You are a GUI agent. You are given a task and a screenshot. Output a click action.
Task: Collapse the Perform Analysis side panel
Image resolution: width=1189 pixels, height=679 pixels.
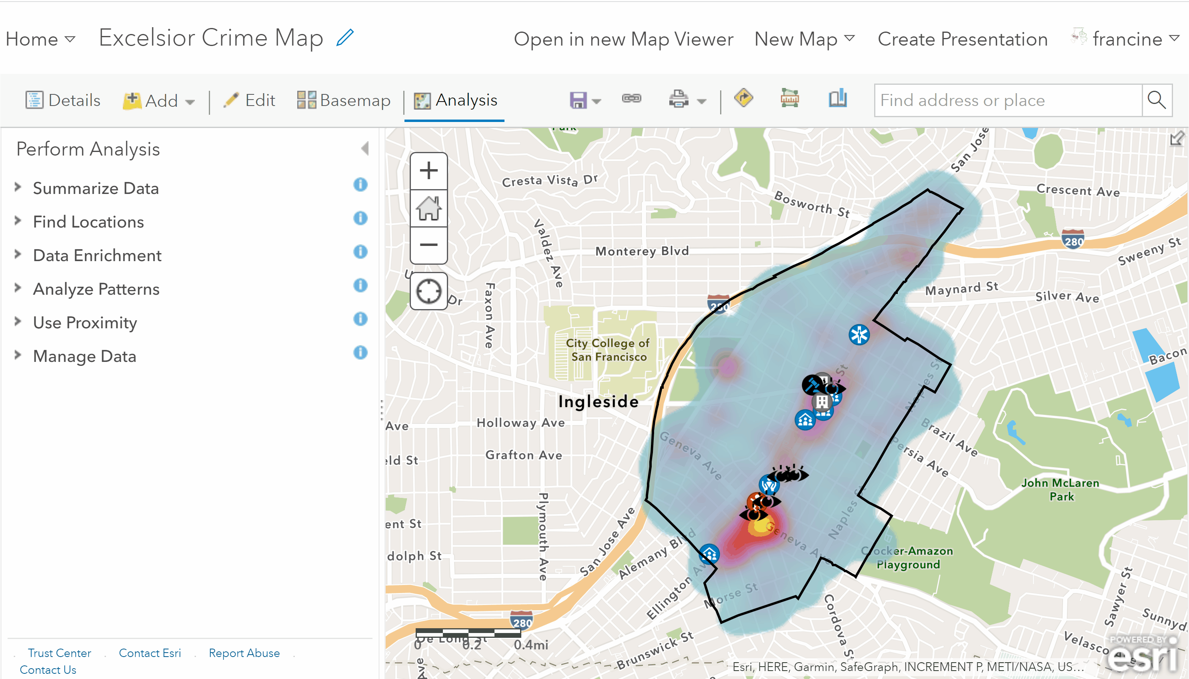point(365,149)
